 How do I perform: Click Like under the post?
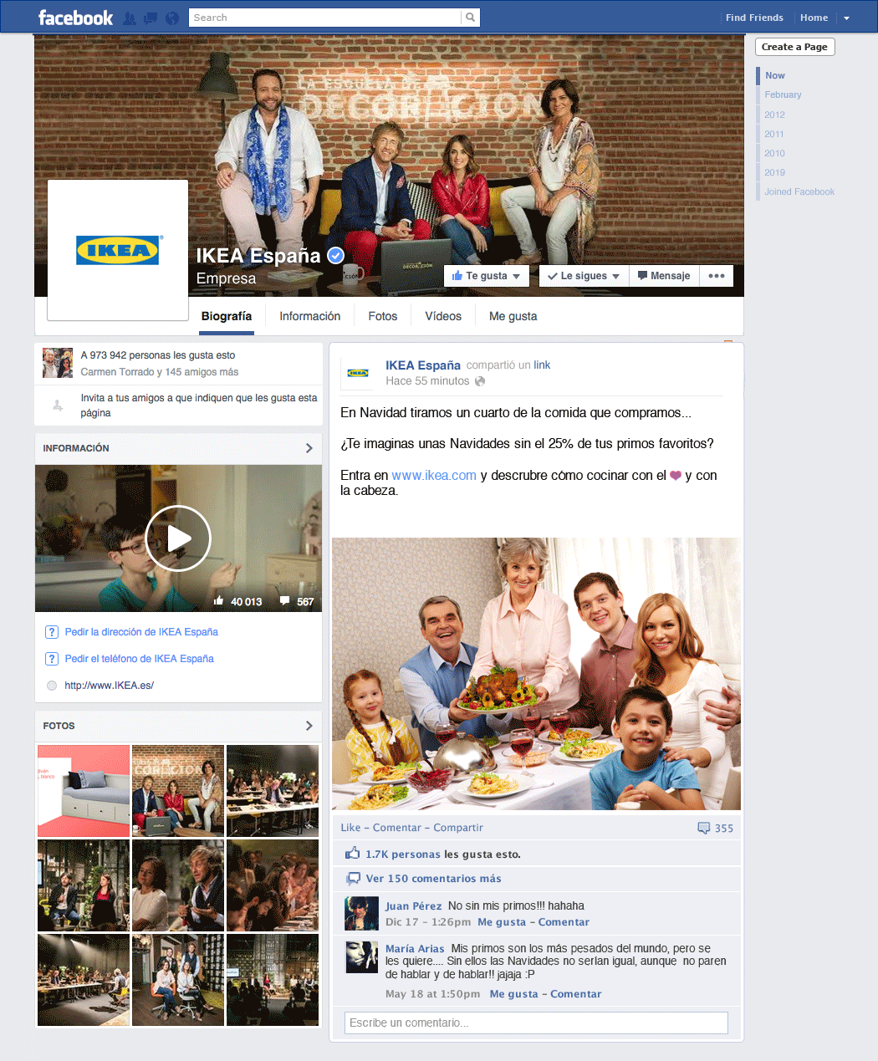(x=350, y=828)
